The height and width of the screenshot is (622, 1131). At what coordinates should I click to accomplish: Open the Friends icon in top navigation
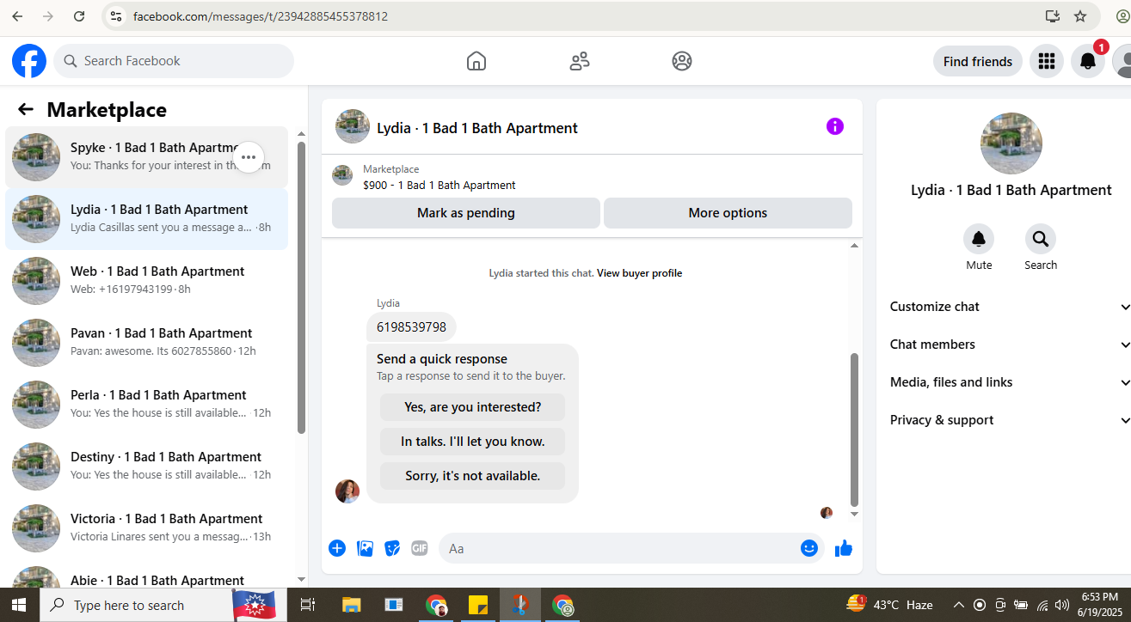click(580, 61)
